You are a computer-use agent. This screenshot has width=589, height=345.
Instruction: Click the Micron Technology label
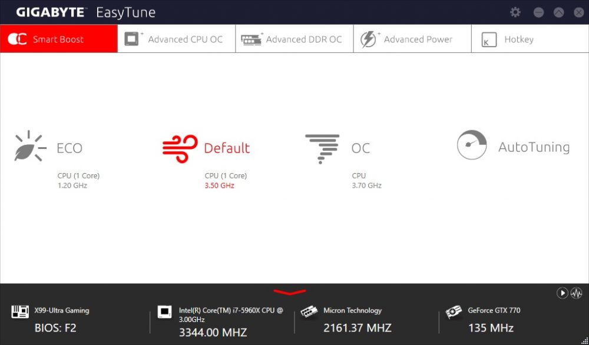[x=352, y=310]
